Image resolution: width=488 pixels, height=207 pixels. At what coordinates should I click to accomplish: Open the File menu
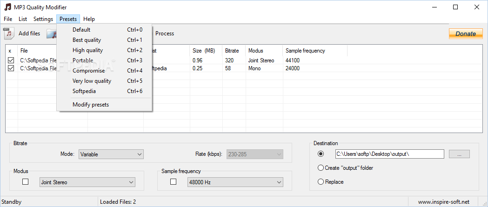[x=8, y=19]
